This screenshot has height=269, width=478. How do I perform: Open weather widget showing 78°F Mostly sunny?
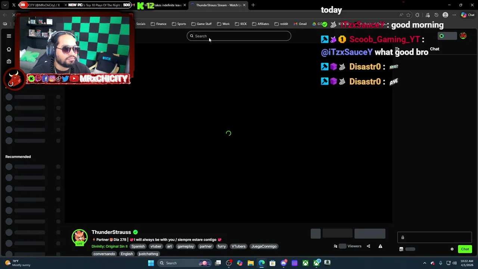pos(18,263)
